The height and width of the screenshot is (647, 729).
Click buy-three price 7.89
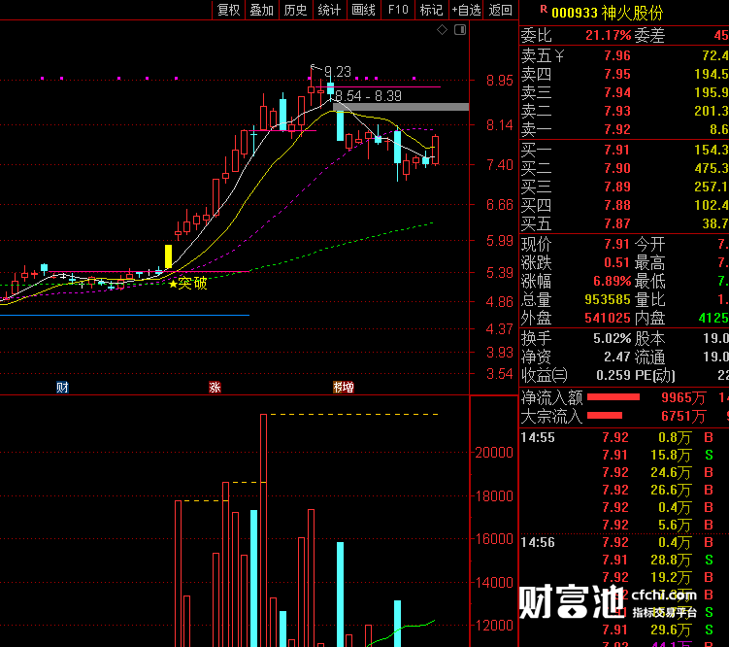pos(617,187)
